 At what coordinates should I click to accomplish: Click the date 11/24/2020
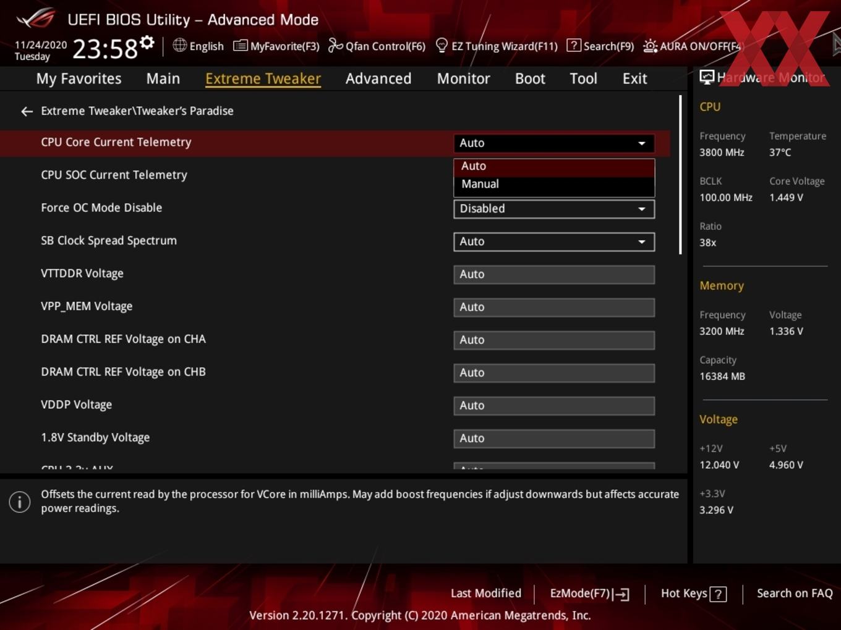(41, 45)
